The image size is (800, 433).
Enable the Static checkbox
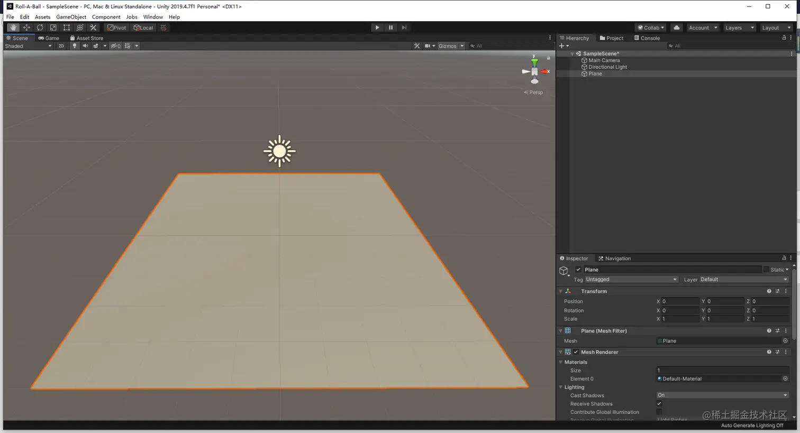[766, 270]
